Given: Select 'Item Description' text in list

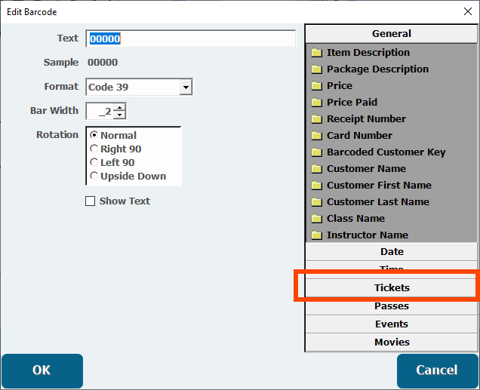Looking at the screenshot, I should point(368,53).
